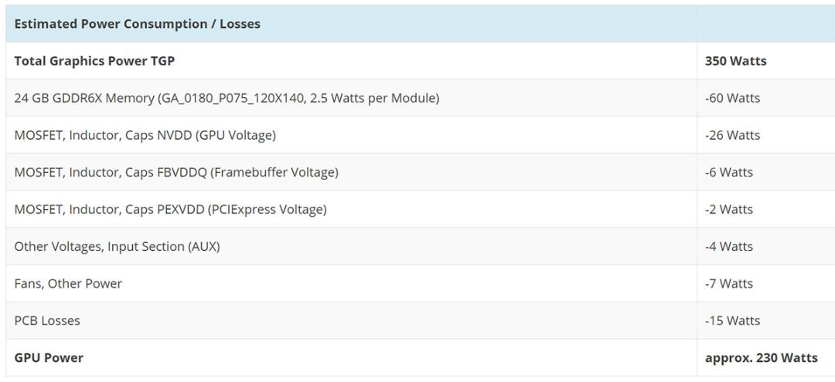Click the Estimated Power Consumption / Losses header
This screenshot has height=382, width=835.
click(137, 24)
